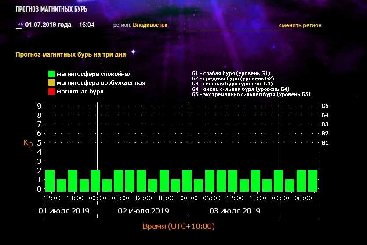Click the G4 - очень сильная буря legend line
This screenshot has height=245, width=367.
(240, 89)
